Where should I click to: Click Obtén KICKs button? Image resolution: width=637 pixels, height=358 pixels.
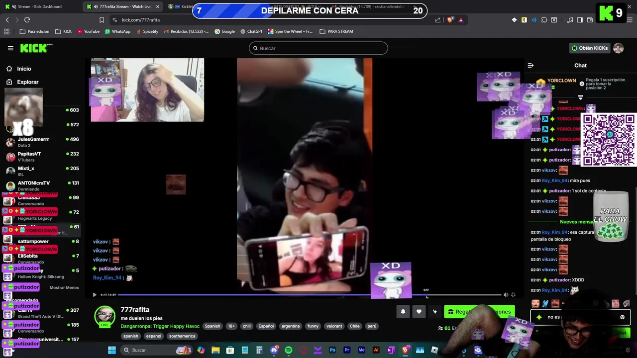(590, 48)
